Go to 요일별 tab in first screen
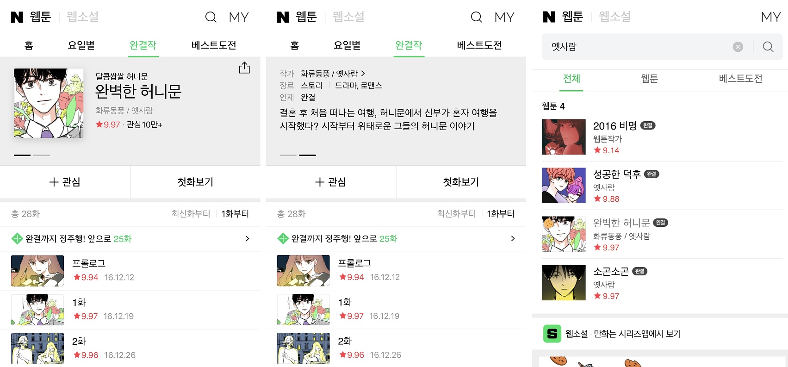This screenshot has width=788, height=367. [81, 45]
